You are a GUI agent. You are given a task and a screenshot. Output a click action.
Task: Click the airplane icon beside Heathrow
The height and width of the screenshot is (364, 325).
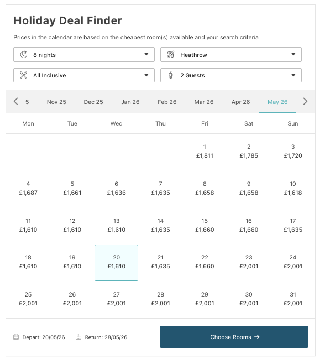170,55
